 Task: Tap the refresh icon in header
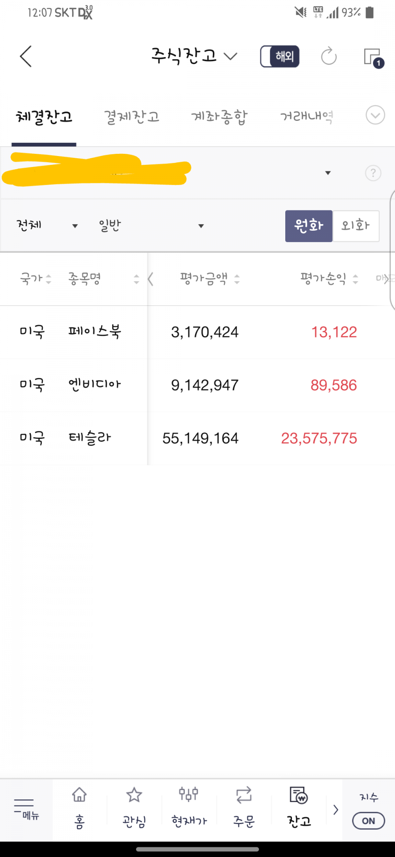(328, 56)
